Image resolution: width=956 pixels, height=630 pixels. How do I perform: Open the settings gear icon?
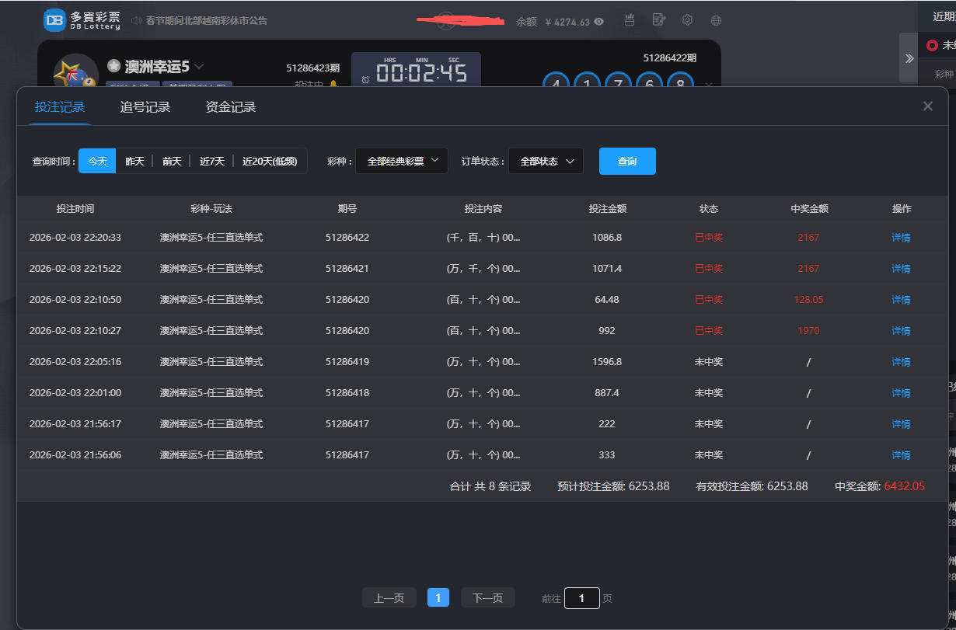687,20
